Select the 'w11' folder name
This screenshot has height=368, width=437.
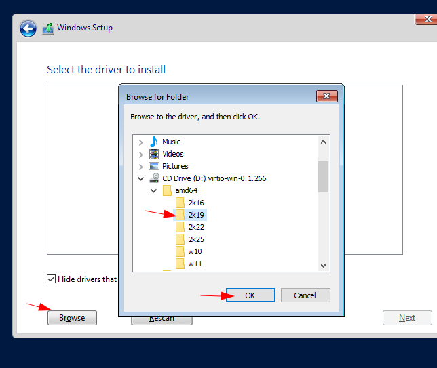(x=195, y=264)
